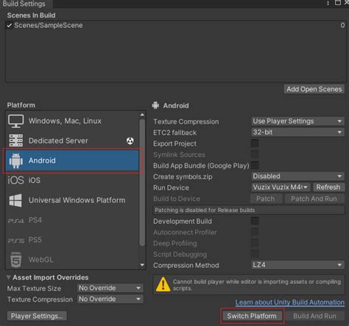Click the platform list scroll-up arrow

click(x=142, y=115)
